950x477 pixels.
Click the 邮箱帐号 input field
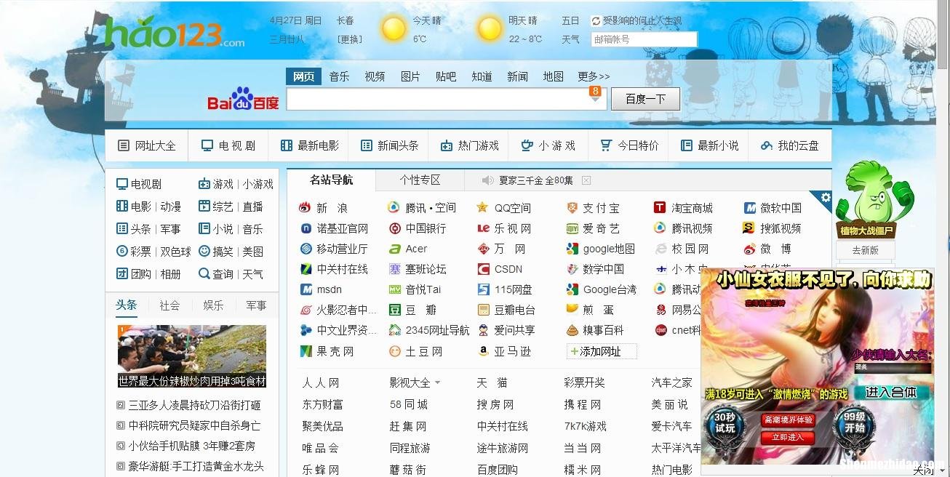click(x=644, y=39)
